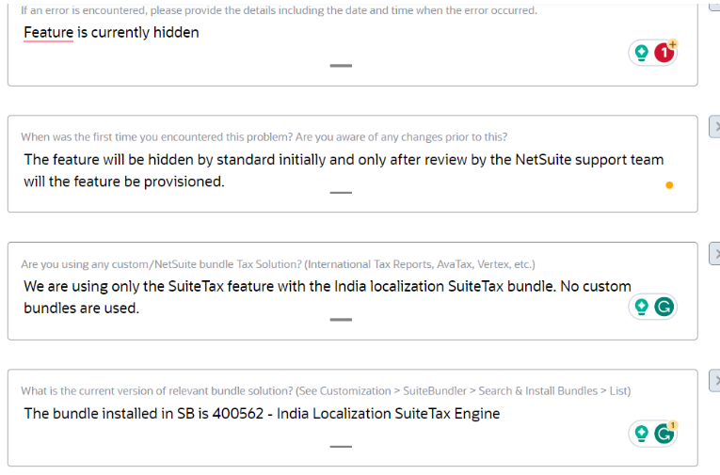Viewport: 720px width, 475px height.
Task: Click the X button beside the first-encountered question
Action: coord(715,126)
